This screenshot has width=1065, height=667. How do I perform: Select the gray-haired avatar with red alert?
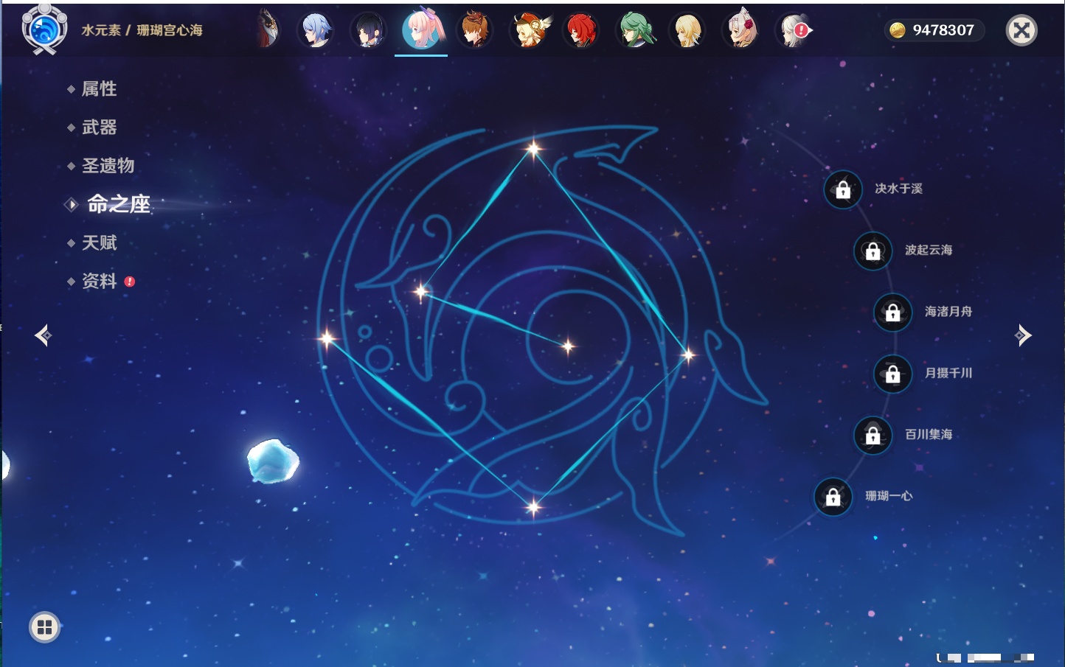coord(794,30)
